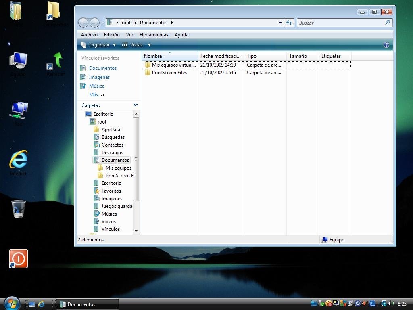Viewport: 413px width, 310px height.
Task: Click the Forward navigation arrow
Action: coord(94,23)
